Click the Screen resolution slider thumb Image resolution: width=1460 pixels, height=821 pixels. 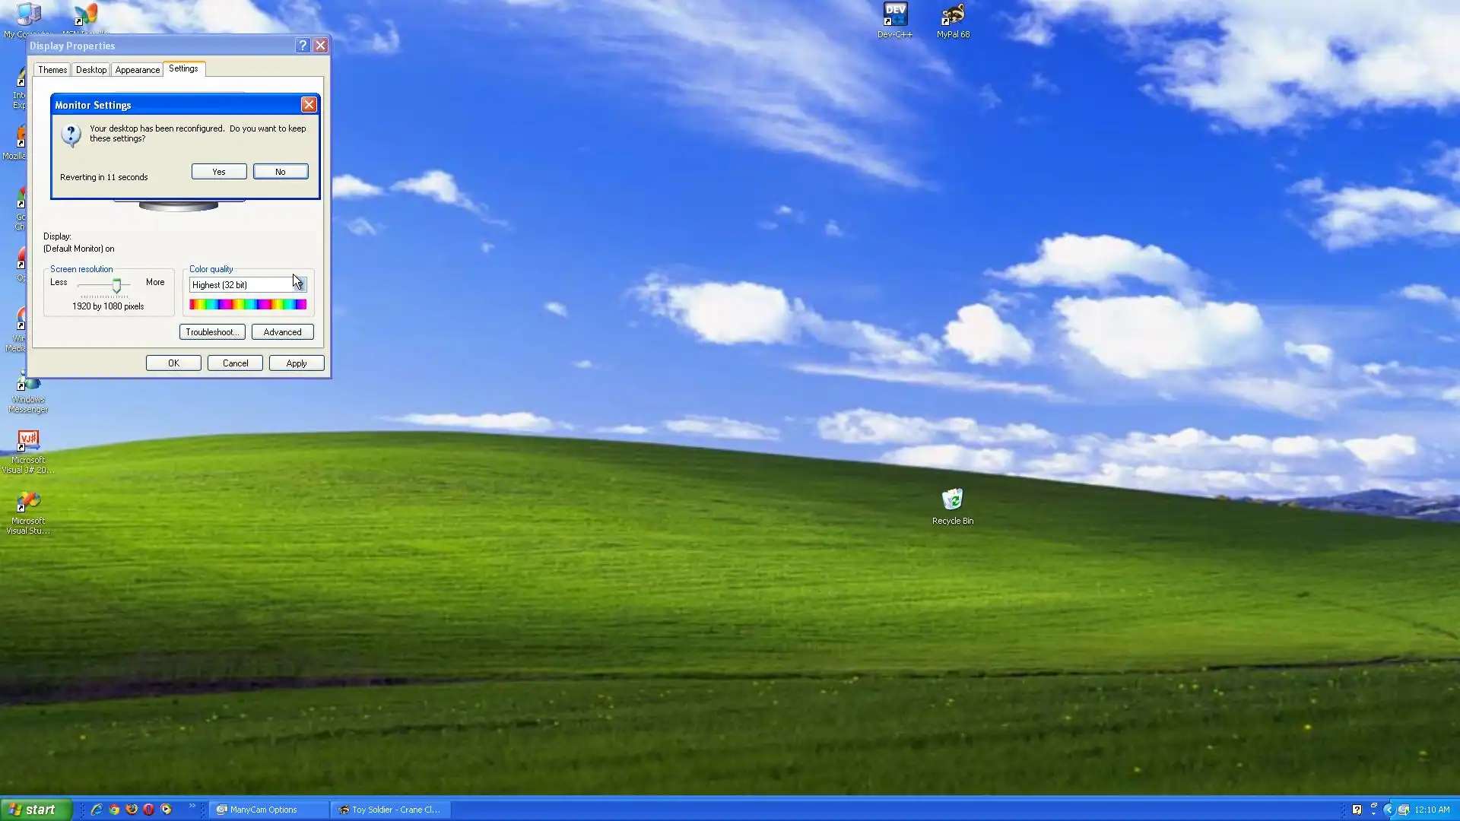click(116, 286)
